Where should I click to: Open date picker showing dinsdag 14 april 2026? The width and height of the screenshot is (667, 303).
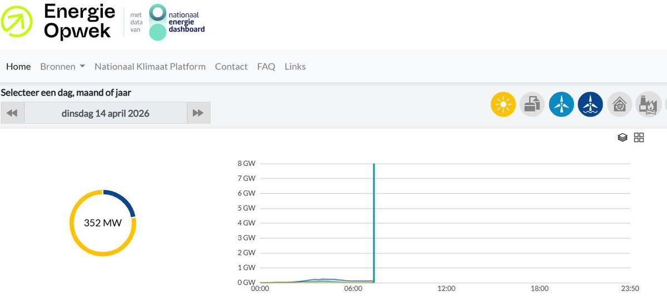coord(106,113)
